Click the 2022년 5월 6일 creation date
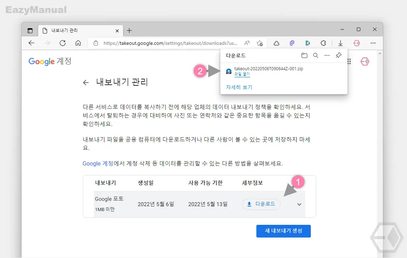The height and width of the screenshot is (258, 407). pos(156,204)
